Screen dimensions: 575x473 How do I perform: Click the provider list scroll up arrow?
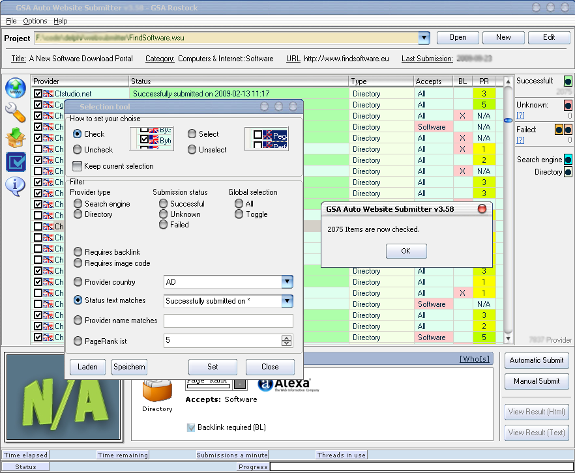tap(509, 81)
